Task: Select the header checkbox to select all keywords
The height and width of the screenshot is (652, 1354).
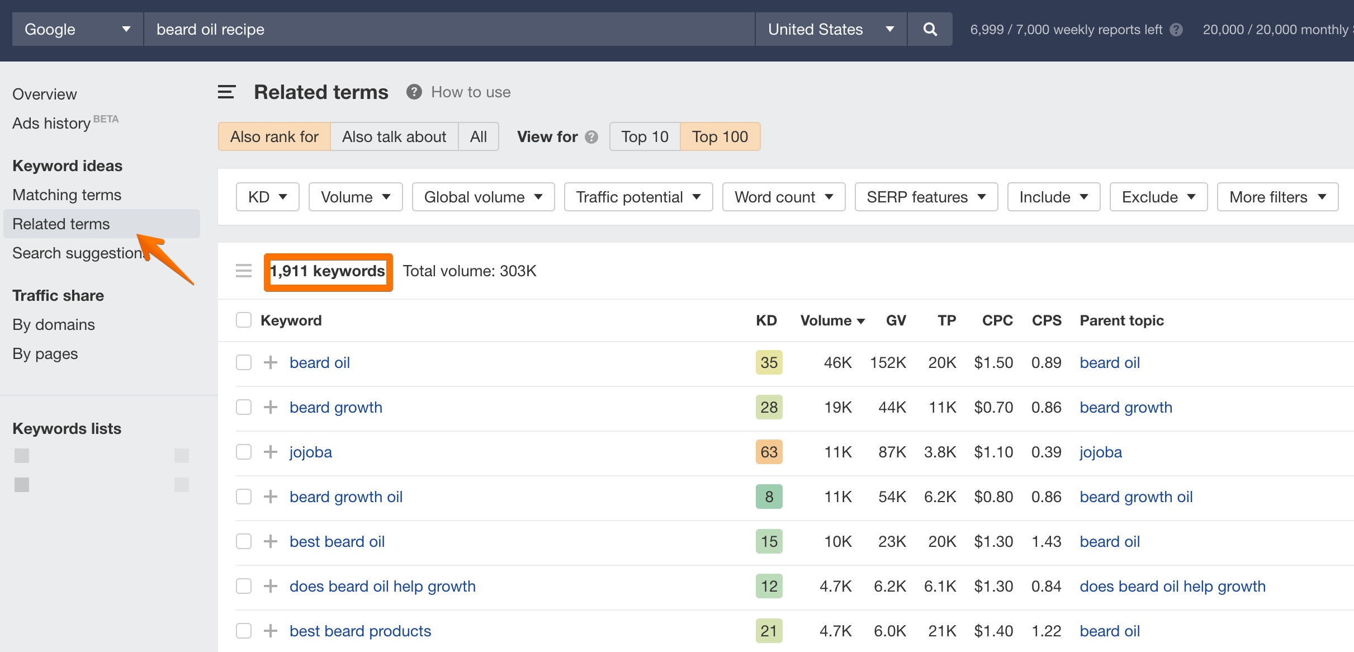Action: click(x=244, y=320)
